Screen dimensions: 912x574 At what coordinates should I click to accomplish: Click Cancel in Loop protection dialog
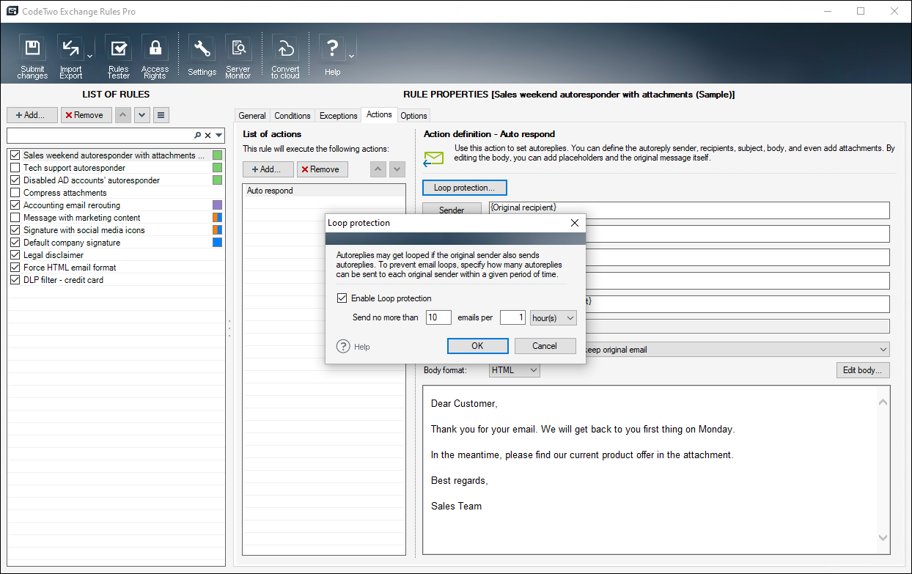pyautogui.click(x=545, y=346)
